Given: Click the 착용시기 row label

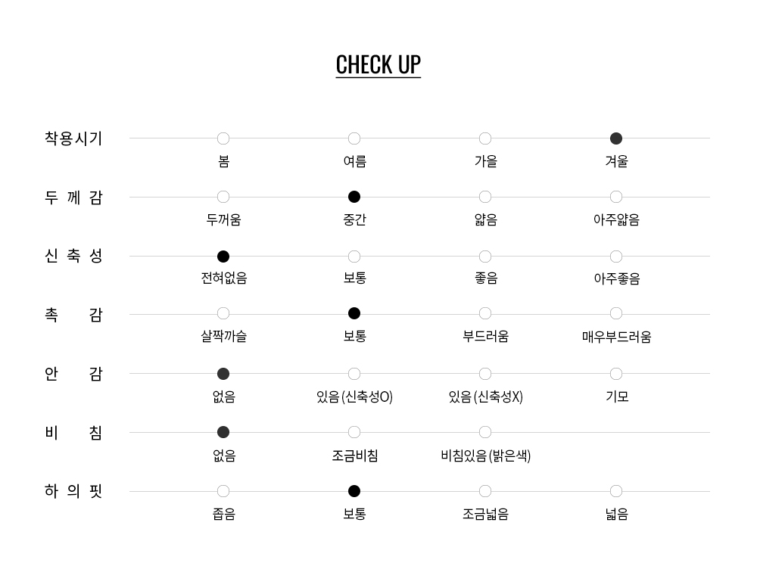Looking at the screenshot, I should (x=73, y=138).
